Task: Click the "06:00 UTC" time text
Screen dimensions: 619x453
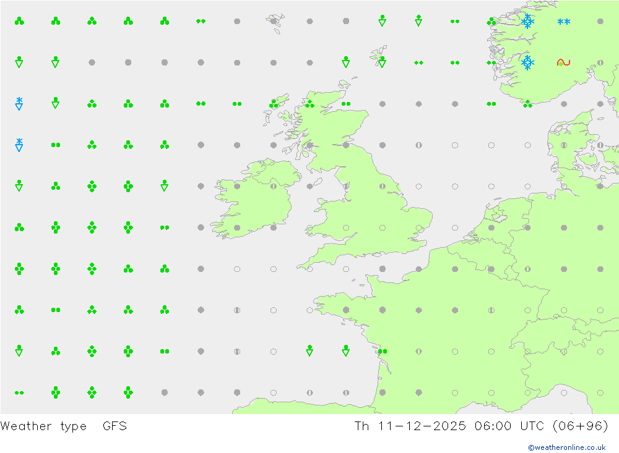Action: 509,426
